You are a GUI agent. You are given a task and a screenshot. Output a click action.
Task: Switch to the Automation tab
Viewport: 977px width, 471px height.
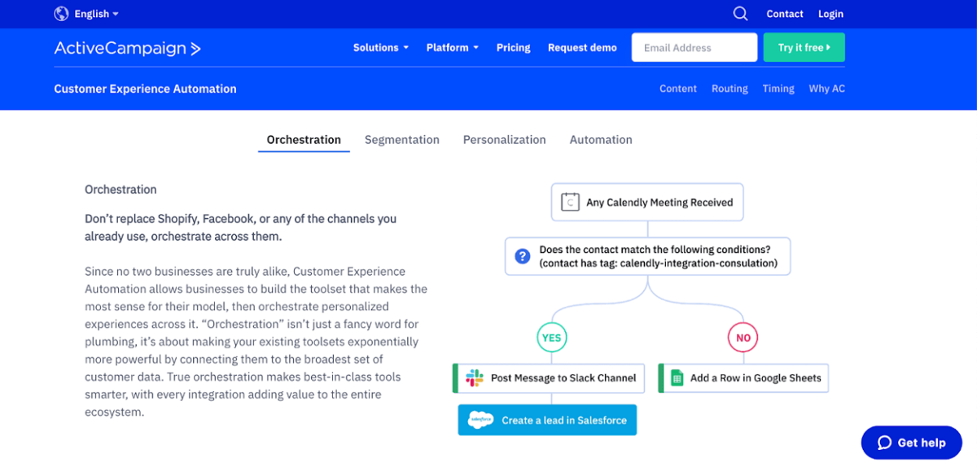coord(600,139)
